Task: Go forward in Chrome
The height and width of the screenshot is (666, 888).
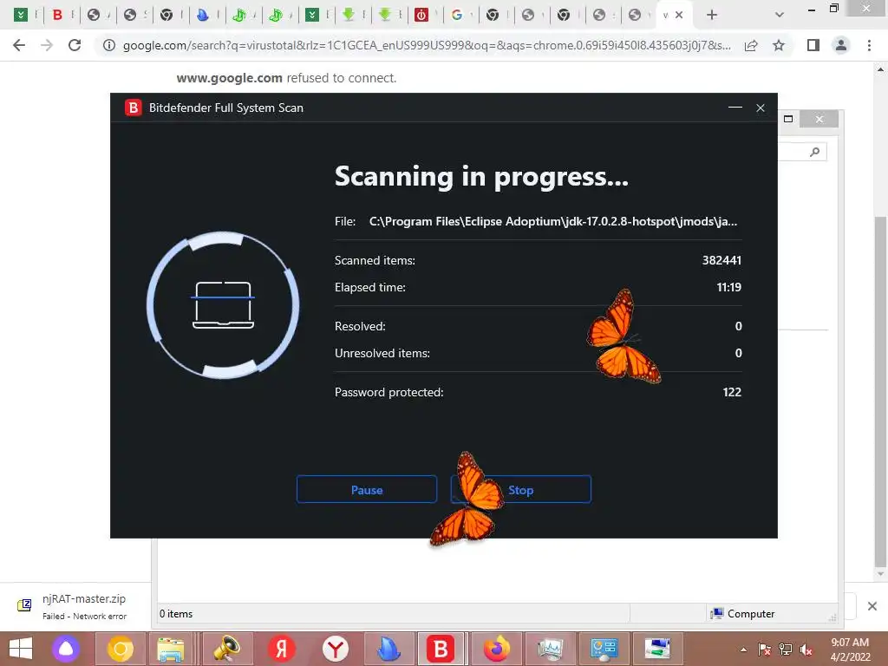Action: (x=47, y=45)
